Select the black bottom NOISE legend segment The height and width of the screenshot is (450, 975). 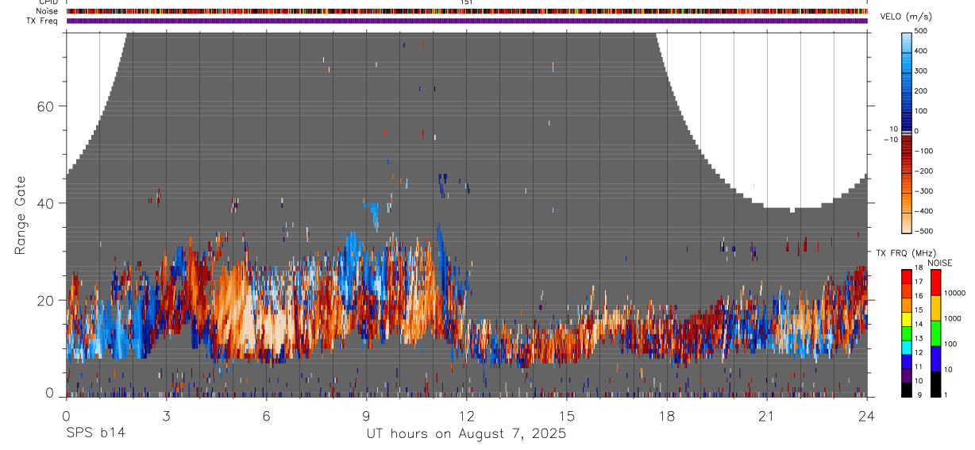point(936,384)
